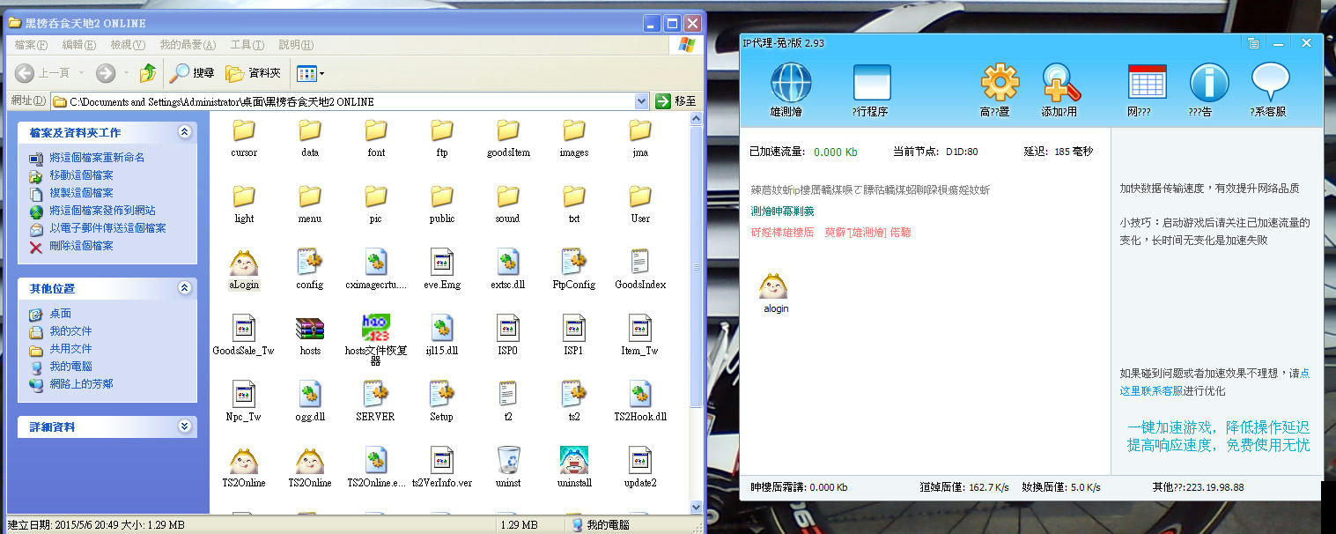The width and height of the screenshot is (1336, 534).
Task: Click 添加?用 magnifier icon in IP代理
Action: [x=1060, y=83]
